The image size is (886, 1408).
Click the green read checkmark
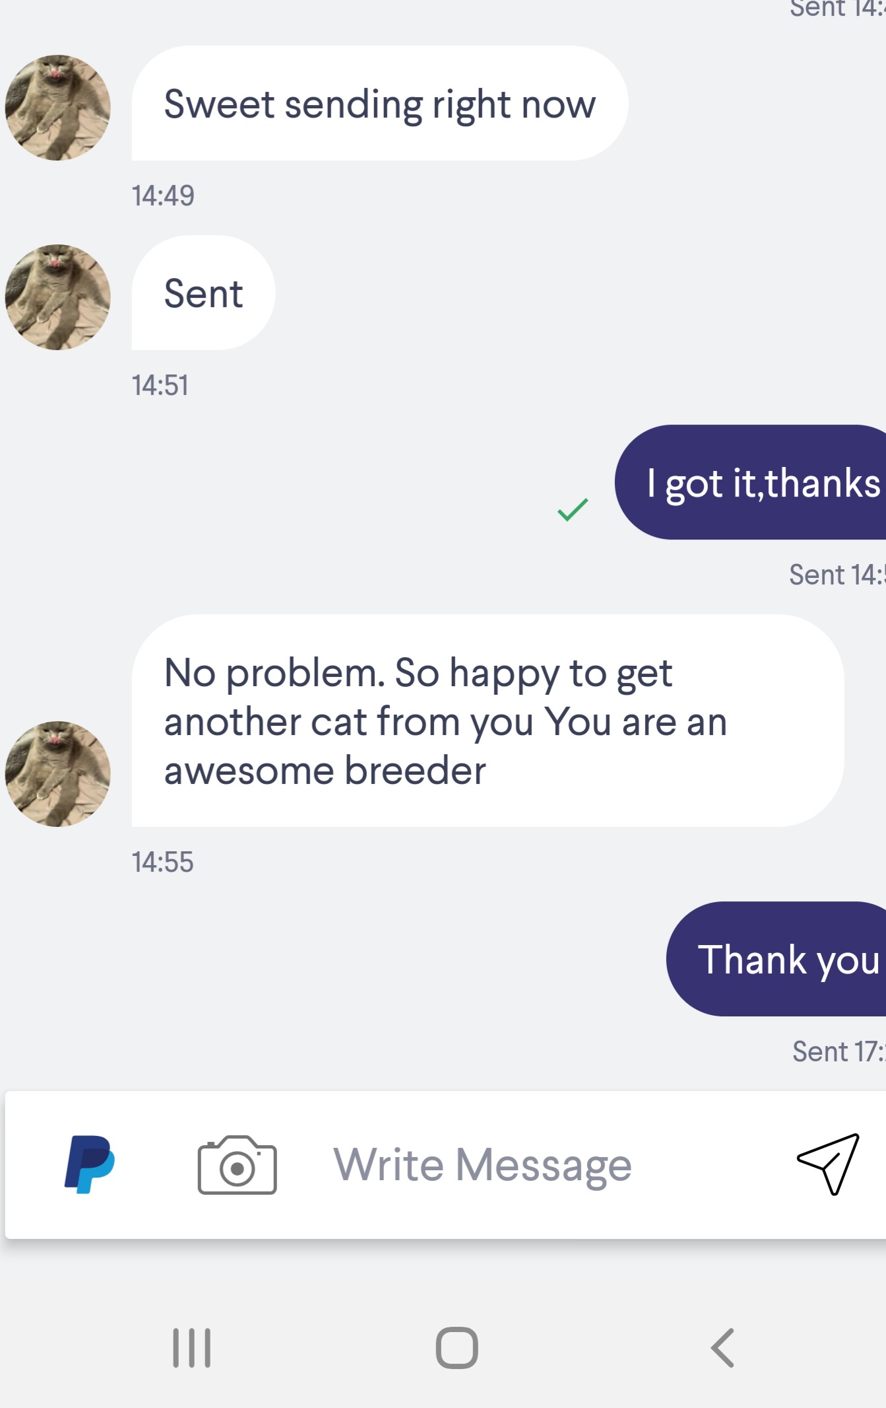[x=573, y=509]
